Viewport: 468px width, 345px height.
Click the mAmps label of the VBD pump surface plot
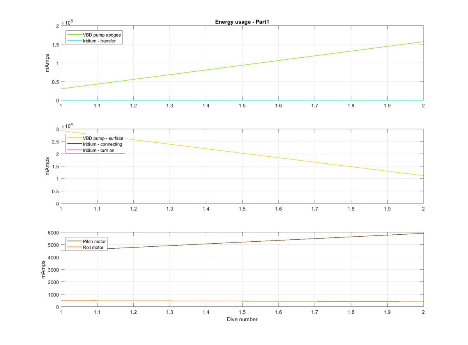pyautogui.click(x=48, y=166)
